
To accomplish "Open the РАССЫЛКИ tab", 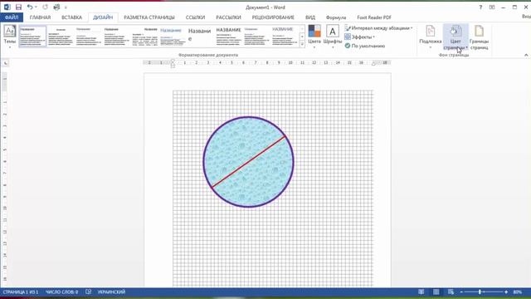I will [229, 17].
